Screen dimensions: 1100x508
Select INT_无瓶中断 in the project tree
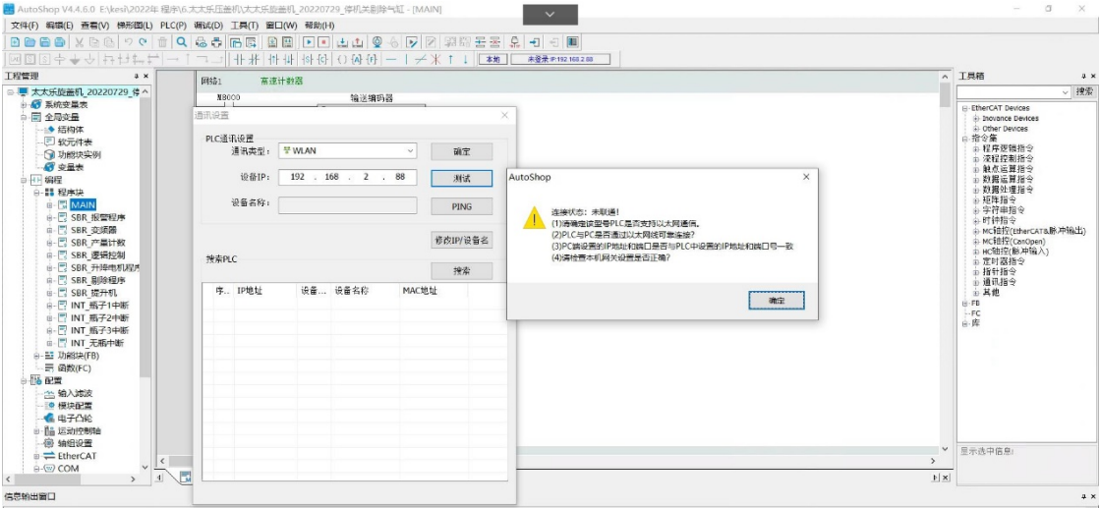[97, 343]
